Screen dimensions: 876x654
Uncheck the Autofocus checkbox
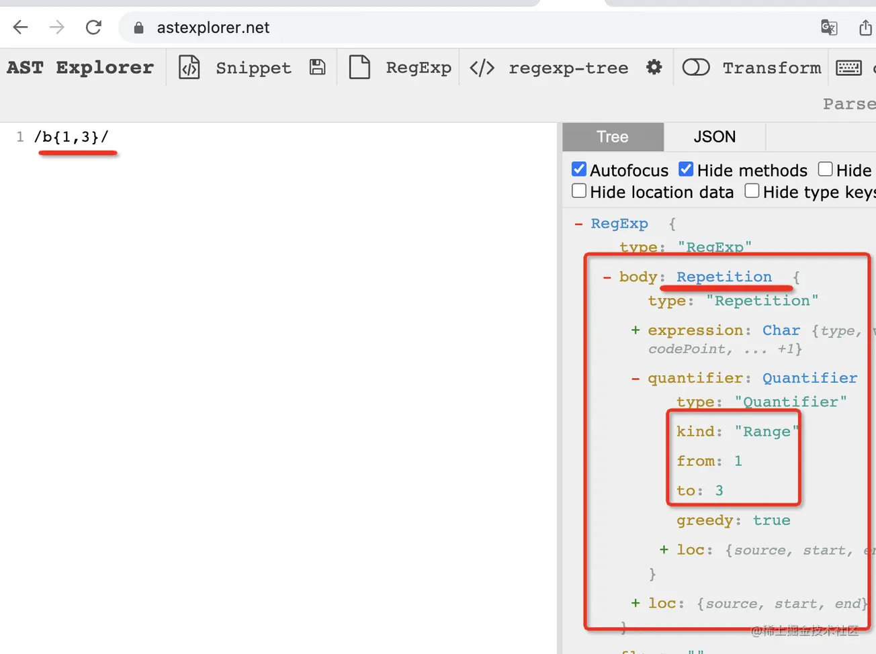(x=579, y=169)
